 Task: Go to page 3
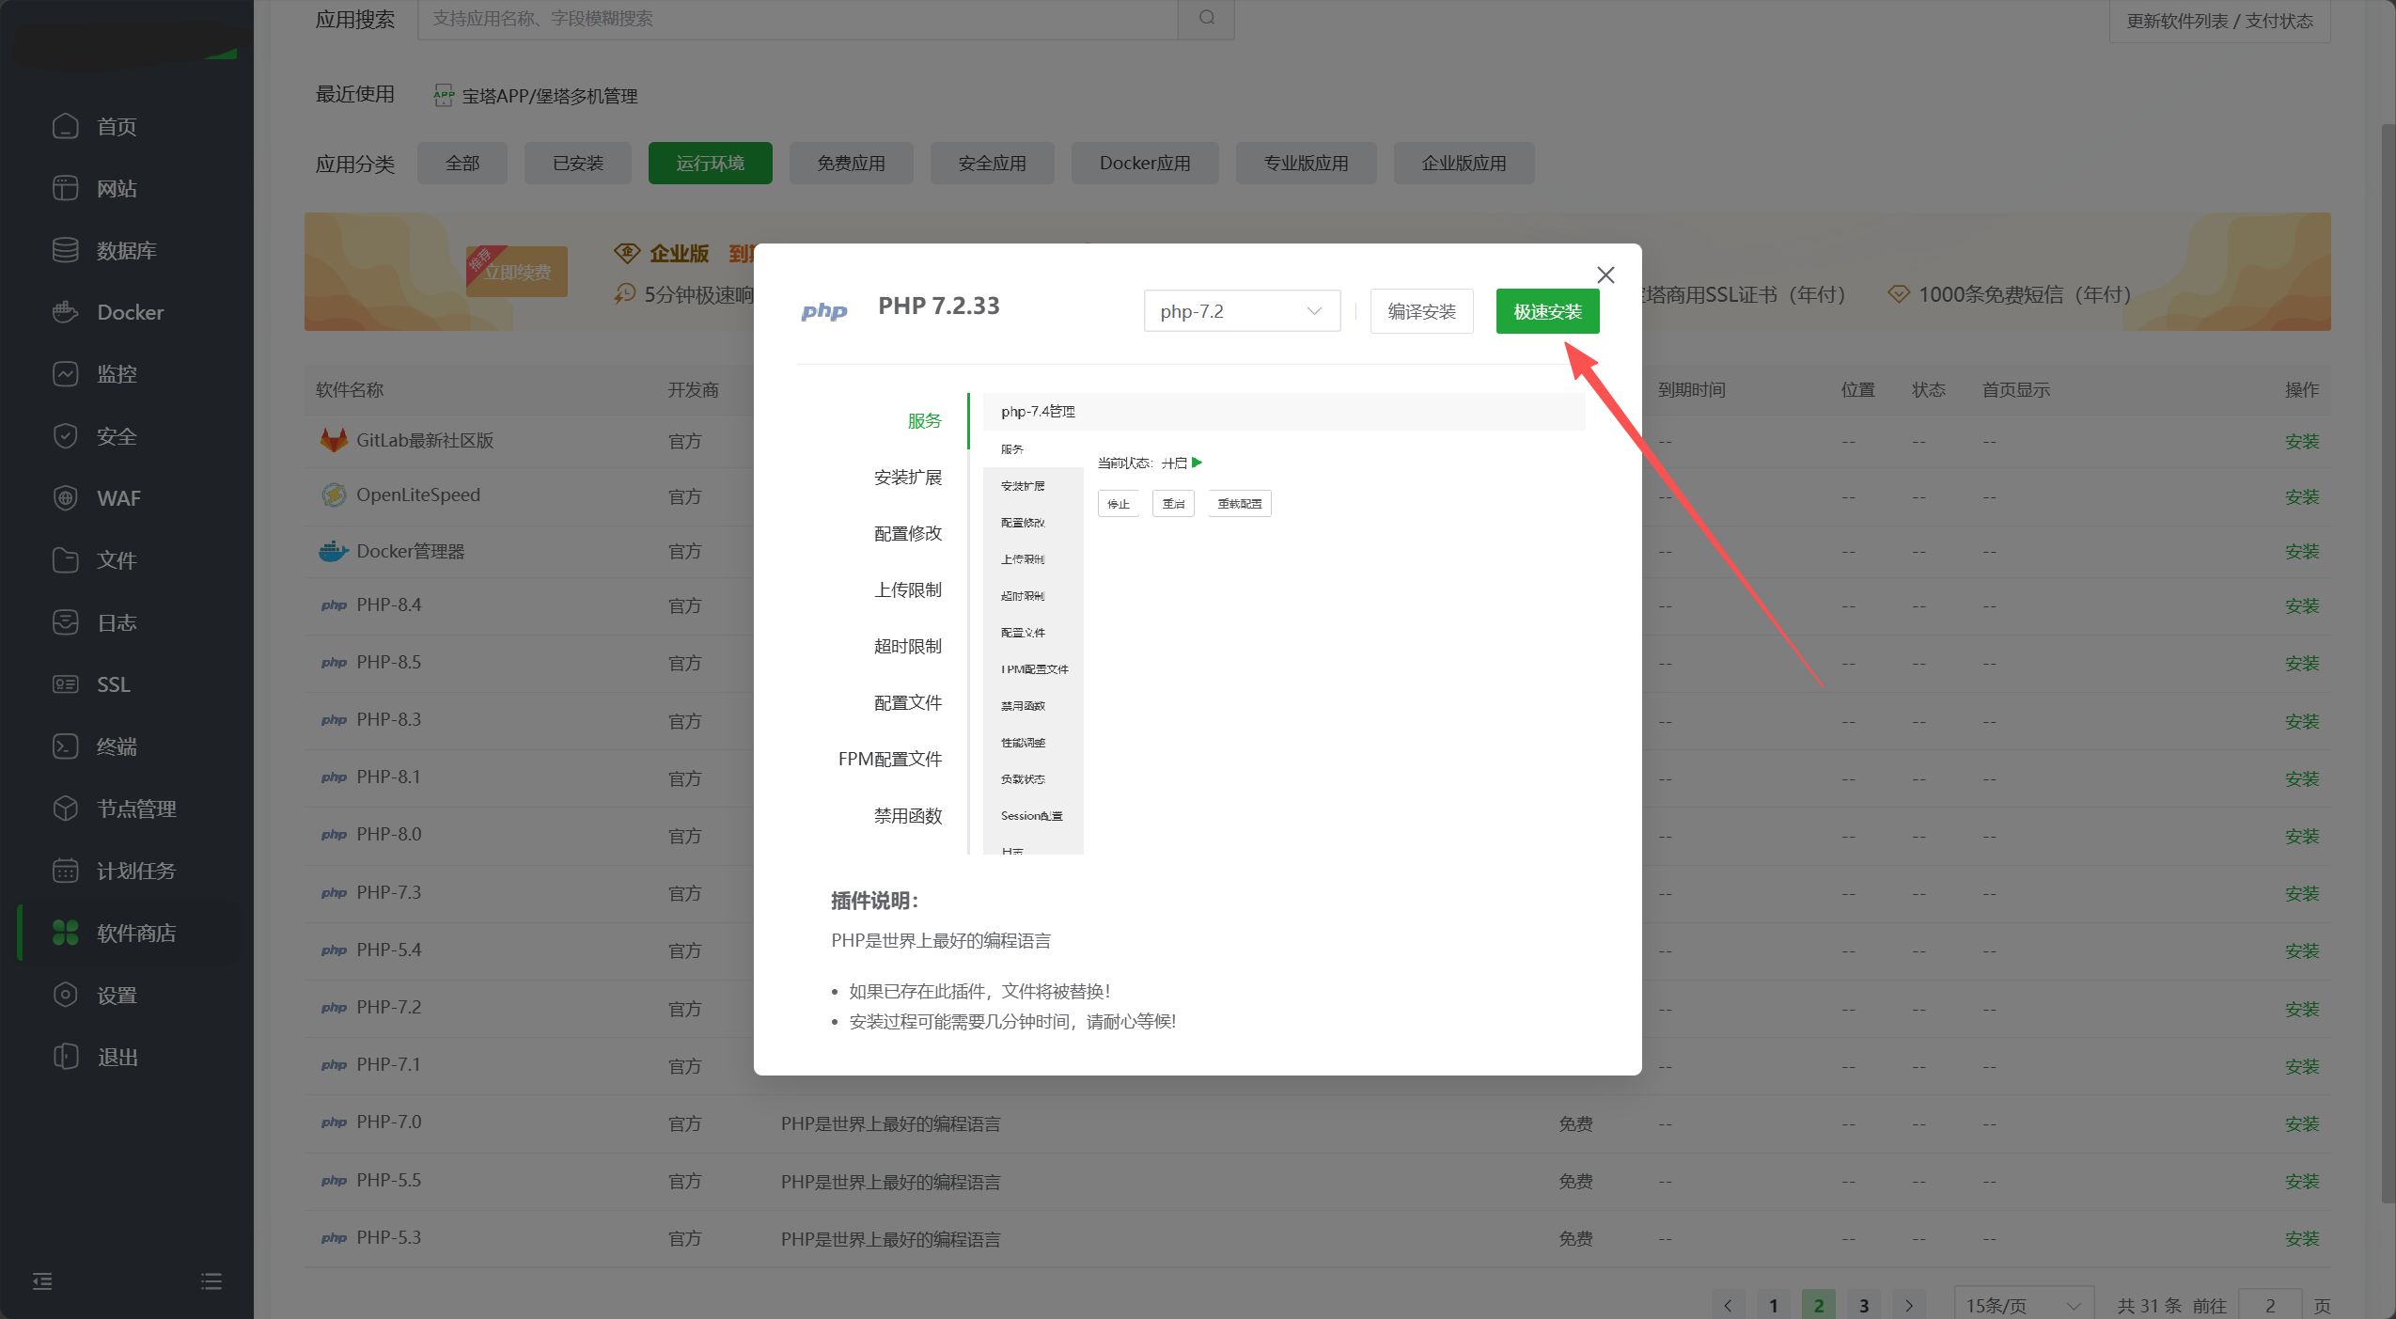pos(1864,1305)
